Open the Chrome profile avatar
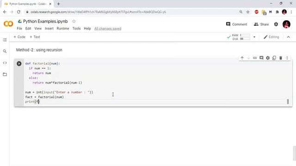296x166 pixels. pyautogui.click(x=284, y=12)
